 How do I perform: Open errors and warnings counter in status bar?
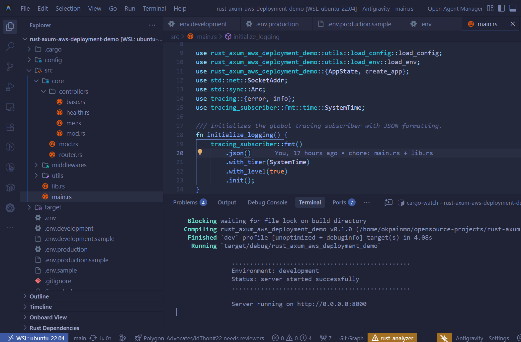pos(292,338)
